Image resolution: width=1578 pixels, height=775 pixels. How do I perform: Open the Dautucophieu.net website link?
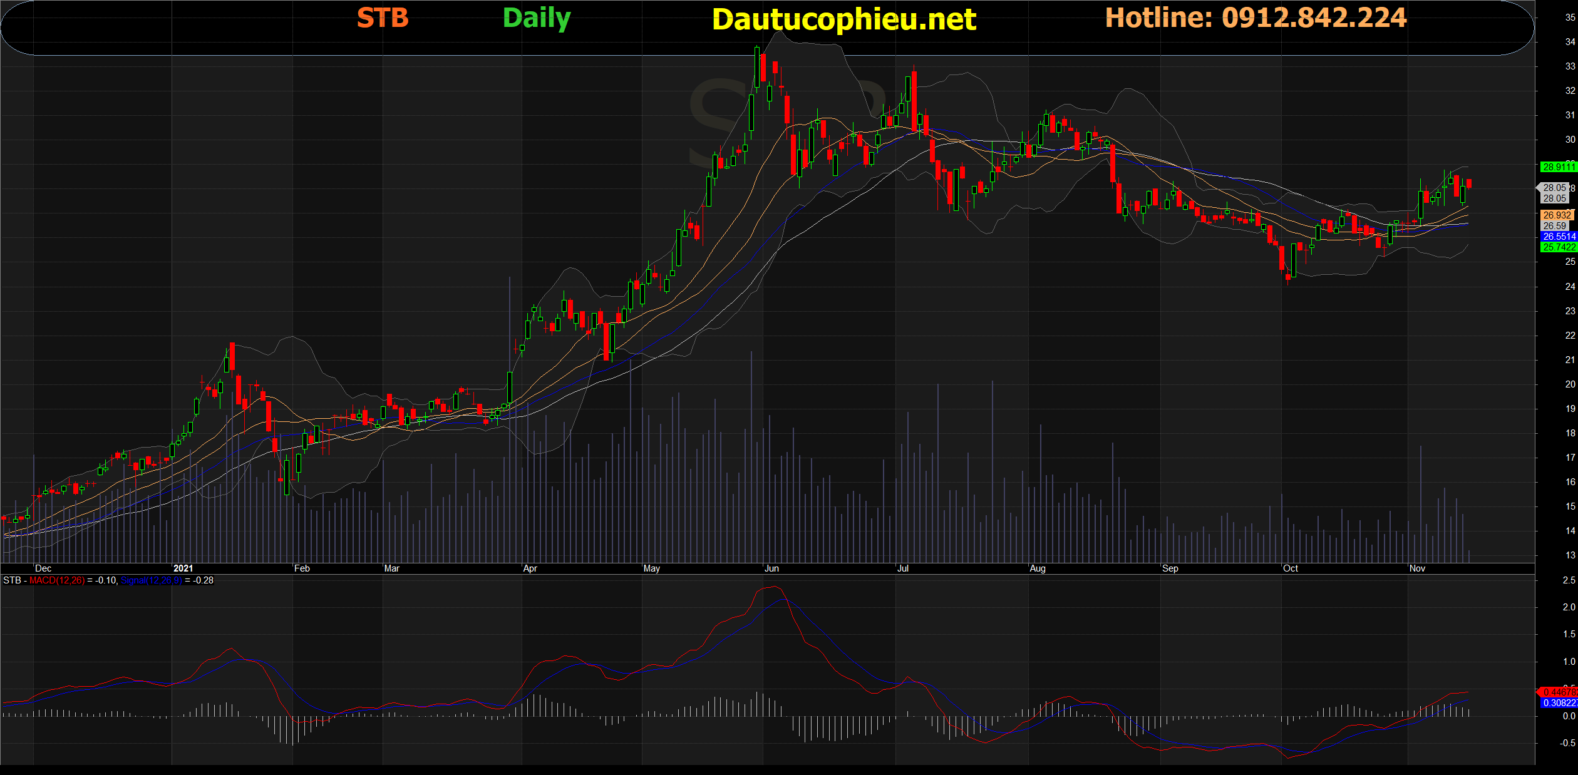[x=844, y=19]
